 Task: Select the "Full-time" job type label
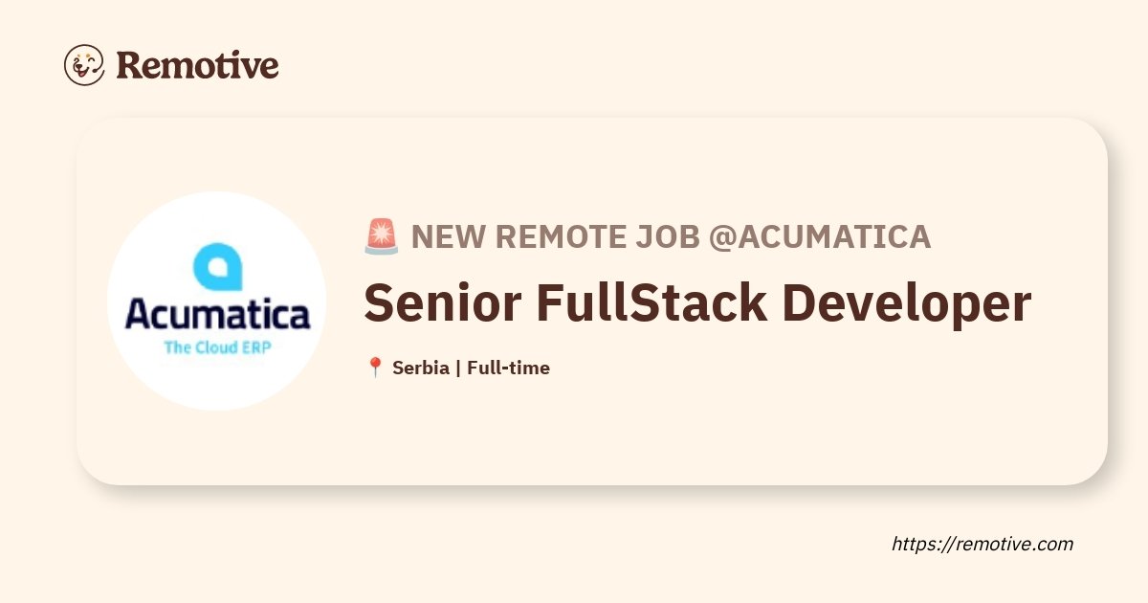508,368
